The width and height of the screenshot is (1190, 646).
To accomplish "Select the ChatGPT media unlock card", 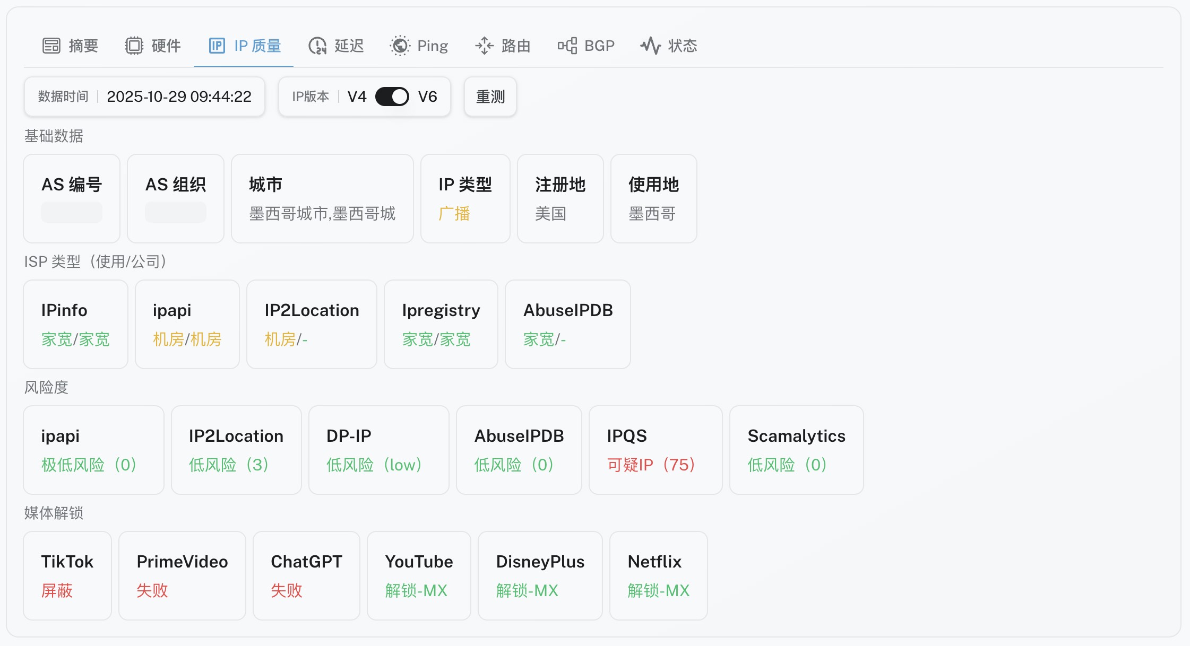I will click(306, 575).
